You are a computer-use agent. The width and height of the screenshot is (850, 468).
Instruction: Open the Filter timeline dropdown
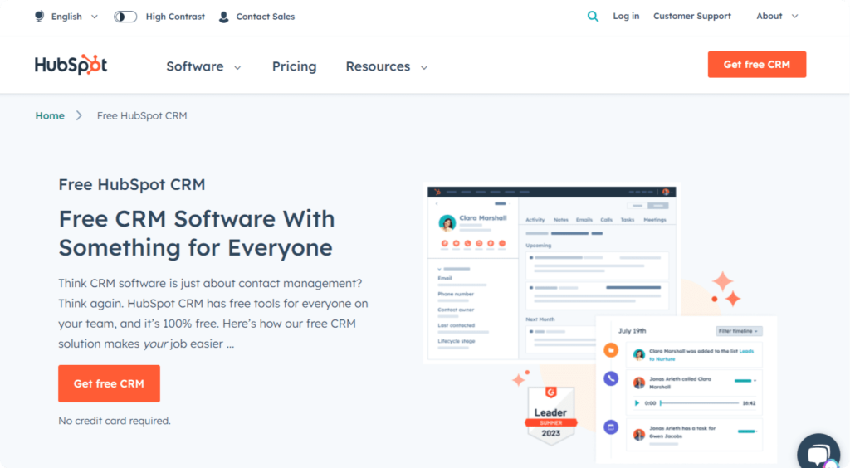(x=739, y=331)
